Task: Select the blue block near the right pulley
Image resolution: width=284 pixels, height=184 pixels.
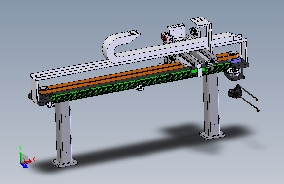Action: click(x=235, y=60)
